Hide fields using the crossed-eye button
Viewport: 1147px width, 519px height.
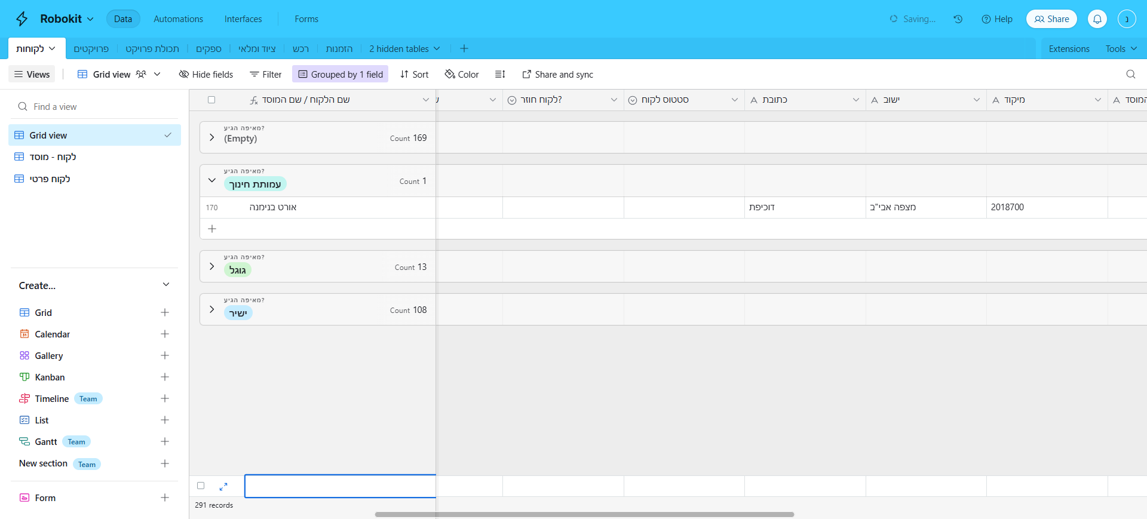coord(206,74)
